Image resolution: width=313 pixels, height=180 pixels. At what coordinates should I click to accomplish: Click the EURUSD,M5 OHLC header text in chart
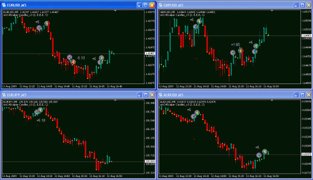point(31,12)
